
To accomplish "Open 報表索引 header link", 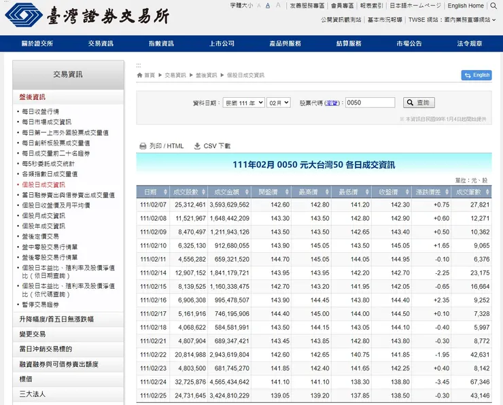I will tap(372, 5).
